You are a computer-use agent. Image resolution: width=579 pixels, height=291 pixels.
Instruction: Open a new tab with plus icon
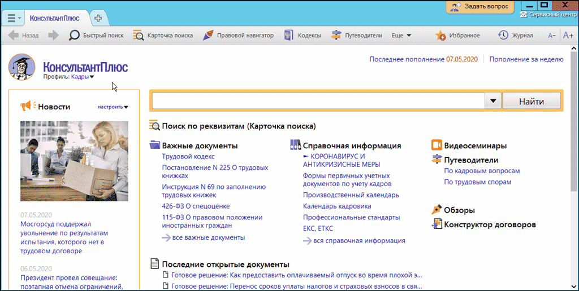coord(97,18)
